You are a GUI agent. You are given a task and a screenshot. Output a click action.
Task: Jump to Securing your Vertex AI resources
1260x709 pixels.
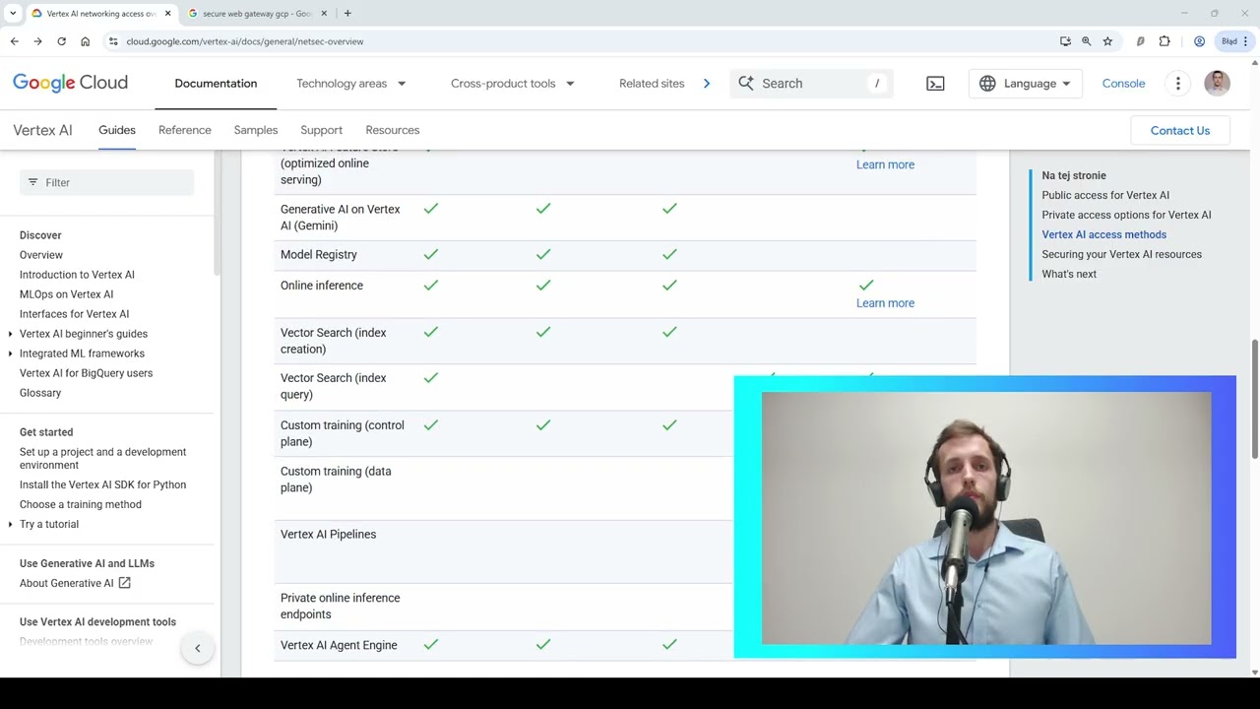[1122, 254]
